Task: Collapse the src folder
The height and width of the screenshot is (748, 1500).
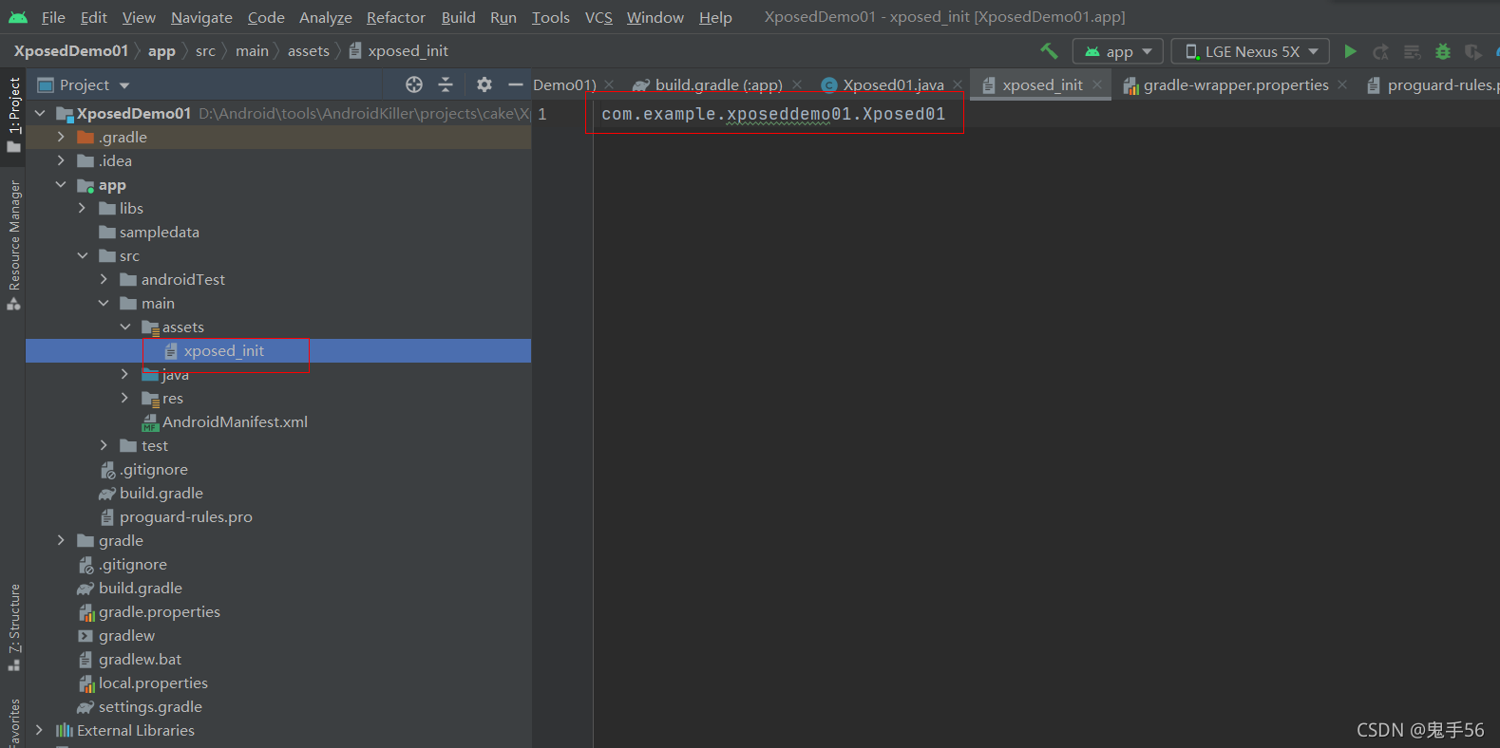Action: (x=83, y=255)
